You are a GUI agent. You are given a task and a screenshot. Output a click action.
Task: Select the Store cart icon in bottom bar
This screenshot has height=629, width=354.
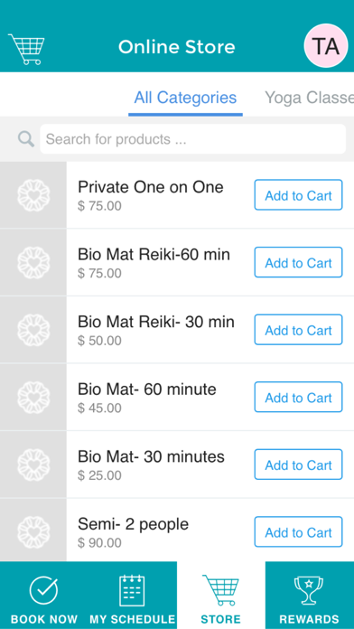pyautogui.click(x=221, y=589)
